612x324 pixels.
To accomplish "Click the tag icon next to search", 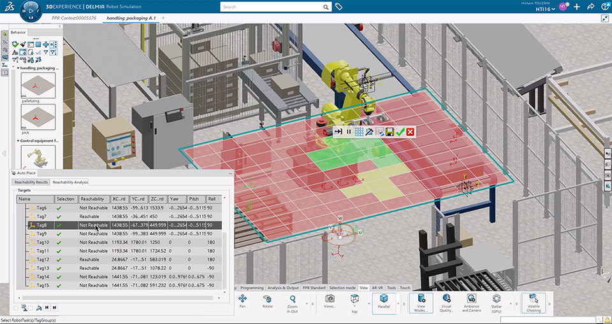I will click(x=339, y=6).
